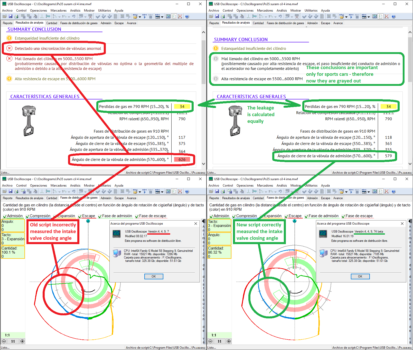Open a file using the folder toolbar icon
The width and height of the screenshot is (413, 350).
click(x=5, y=16)
